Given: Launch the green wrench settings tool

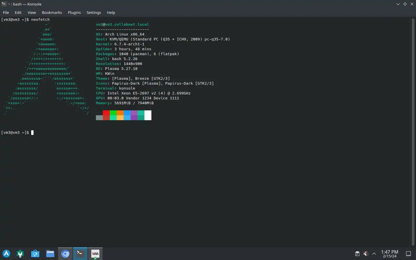Looking at the screenshot, I should pos(20,254).
